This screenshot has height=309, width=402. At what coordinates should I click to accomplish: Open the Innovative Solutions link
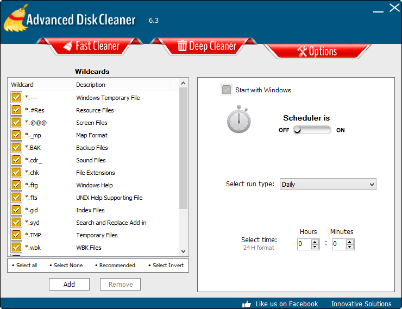(x=361, y=304)
